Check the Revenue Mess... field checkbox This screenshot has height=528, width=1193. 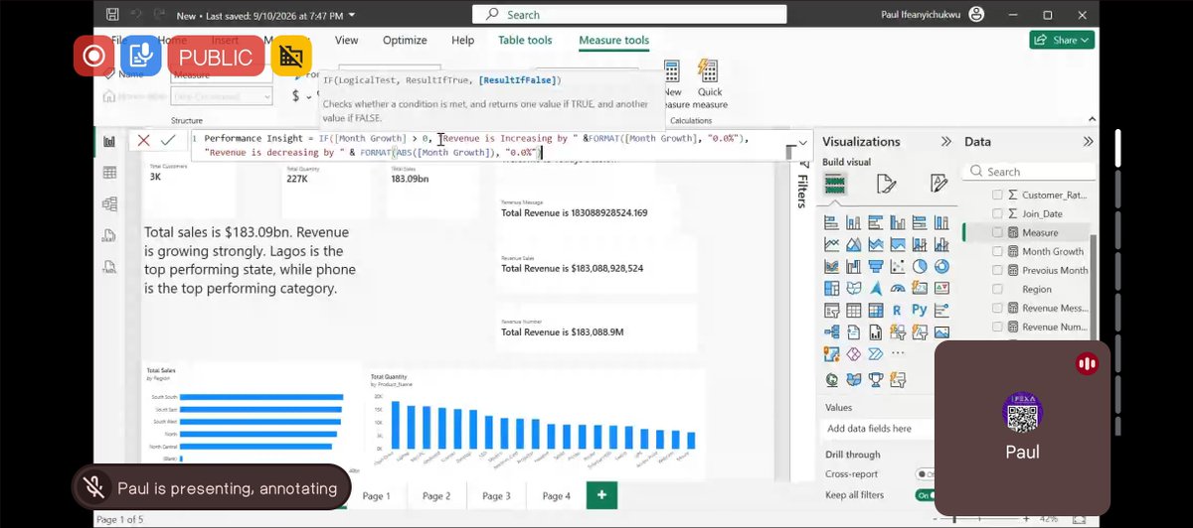pyautogui.click(x=997, y=308)
